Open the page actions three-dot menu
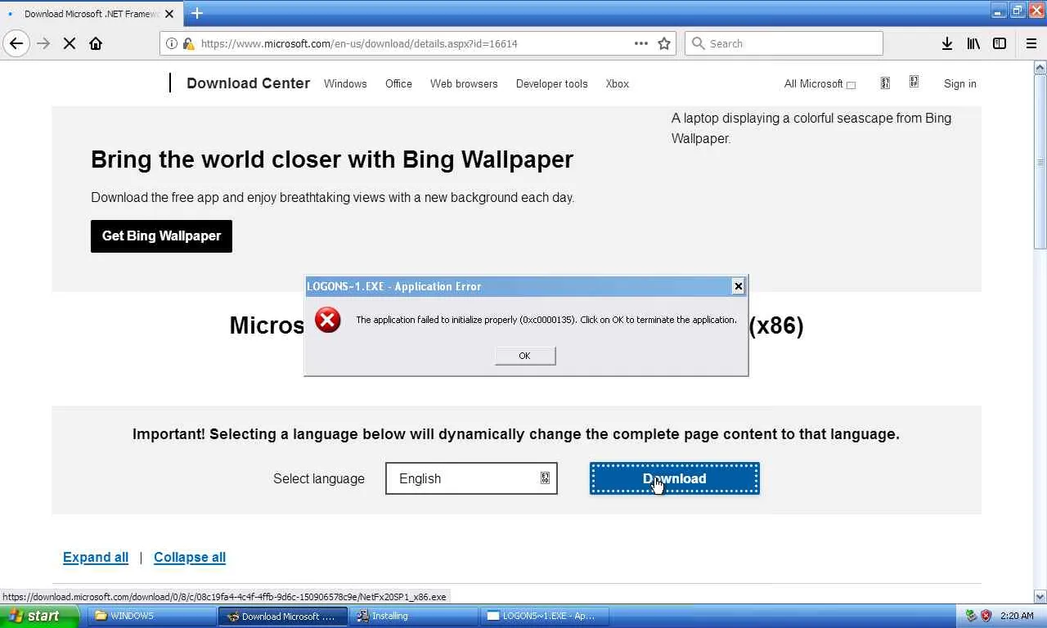This screenshot has height=628, width=1047. click(641, 43)
